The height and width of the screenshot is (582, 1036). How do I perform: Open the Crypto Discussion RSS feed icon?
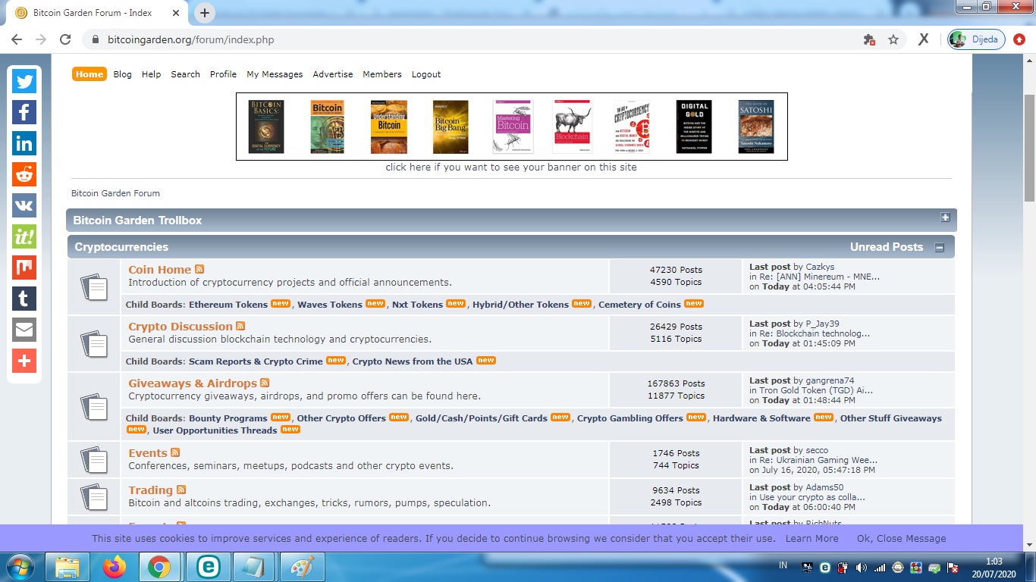[x=240, y=326]
